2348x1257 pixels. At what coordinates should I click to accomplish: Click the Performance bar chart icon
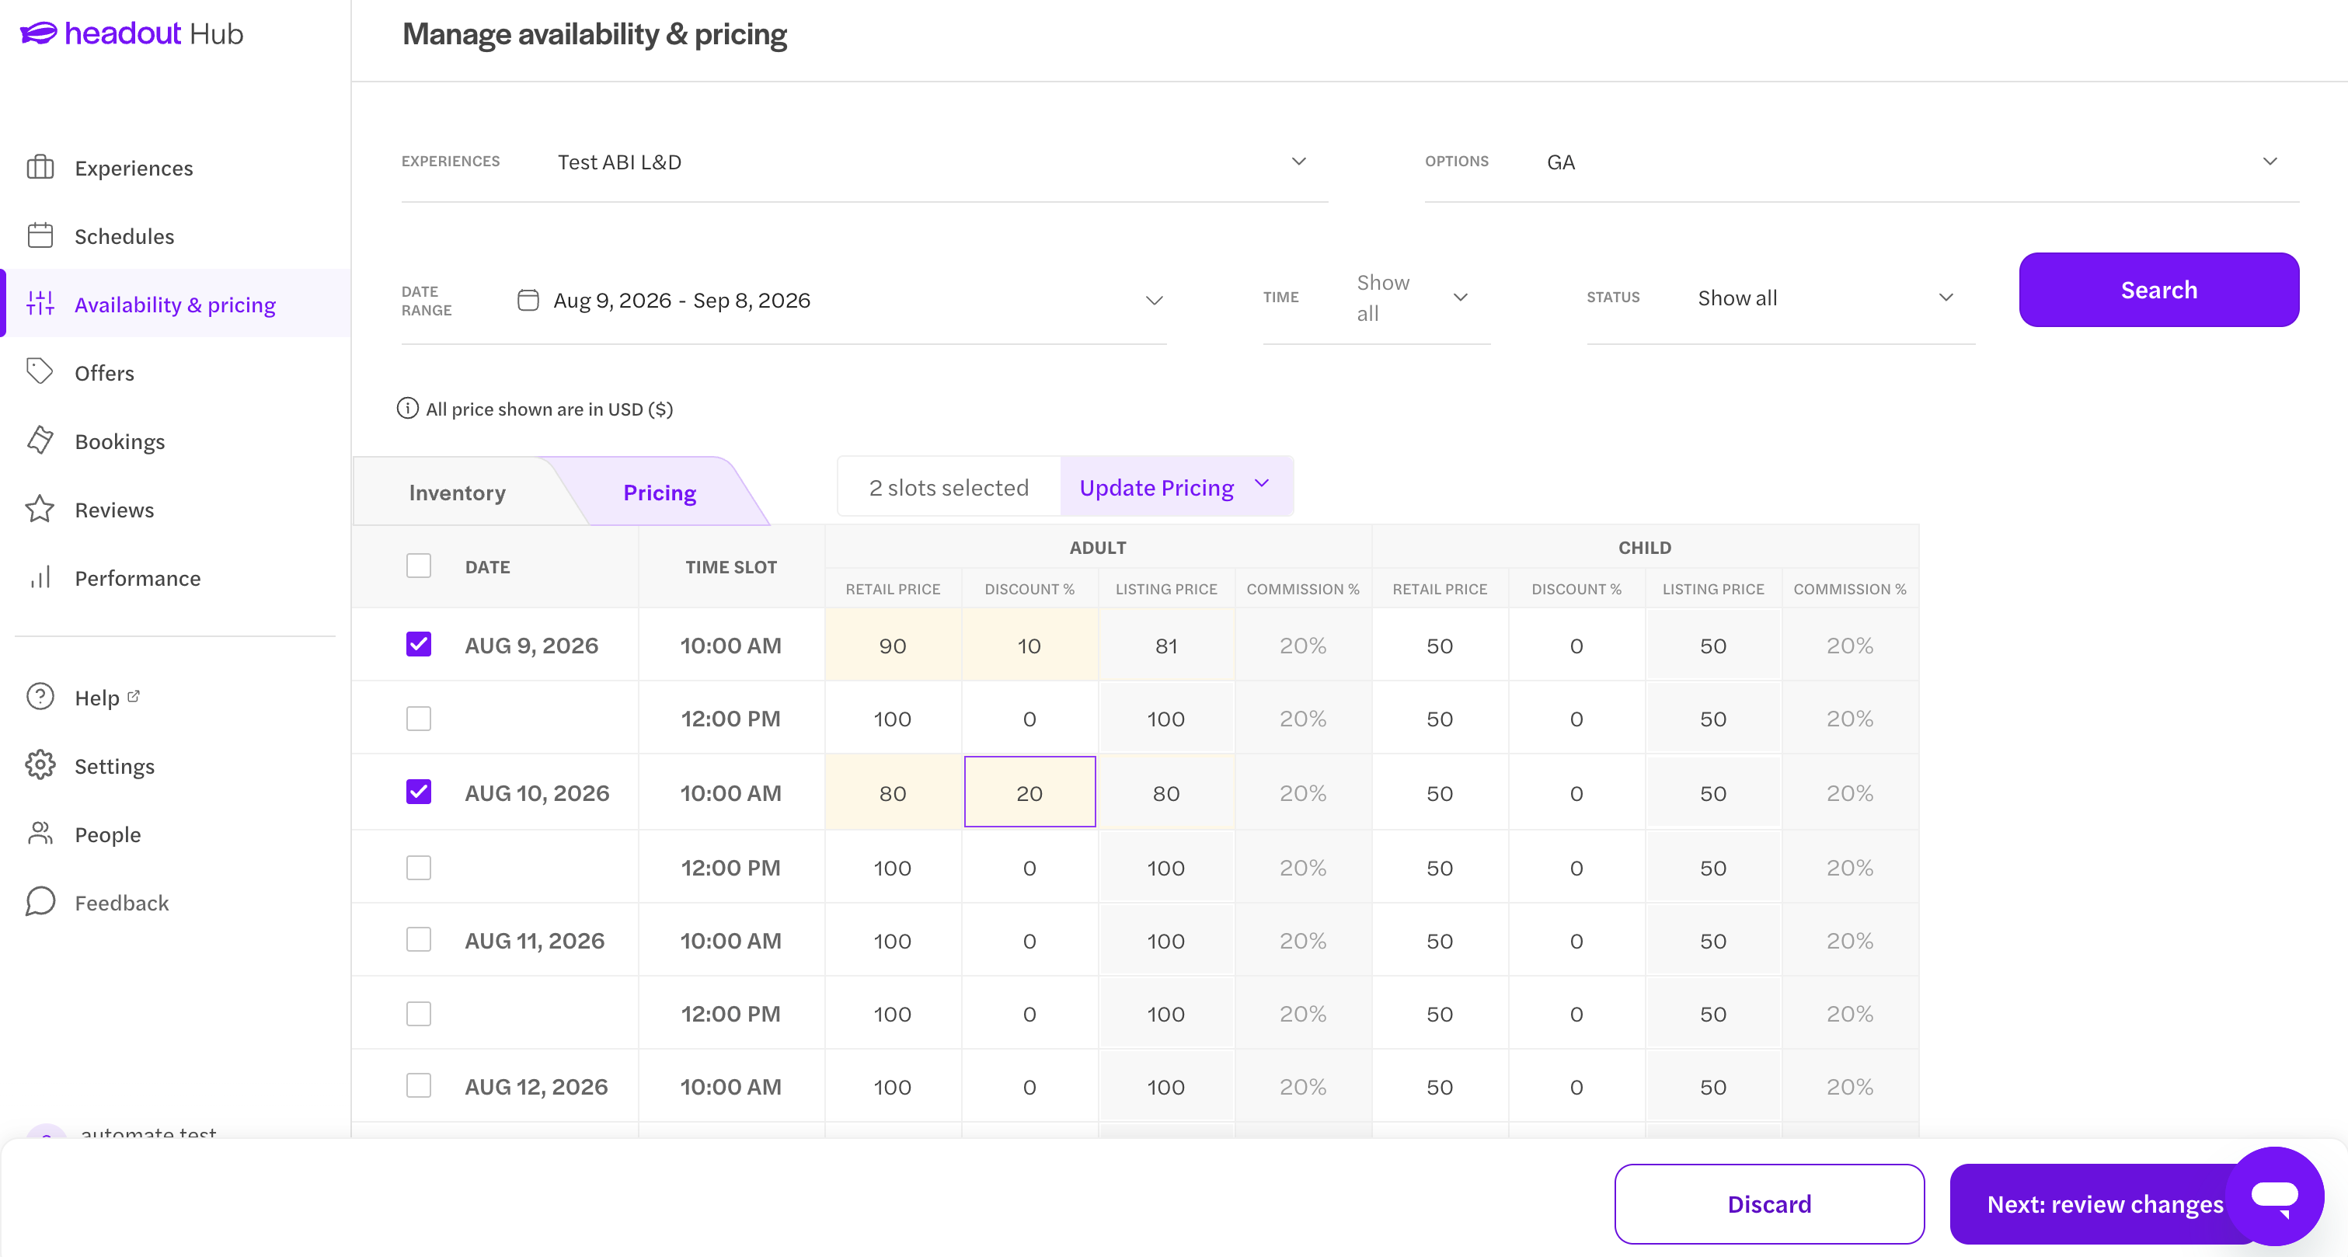[x=40, y=578]
